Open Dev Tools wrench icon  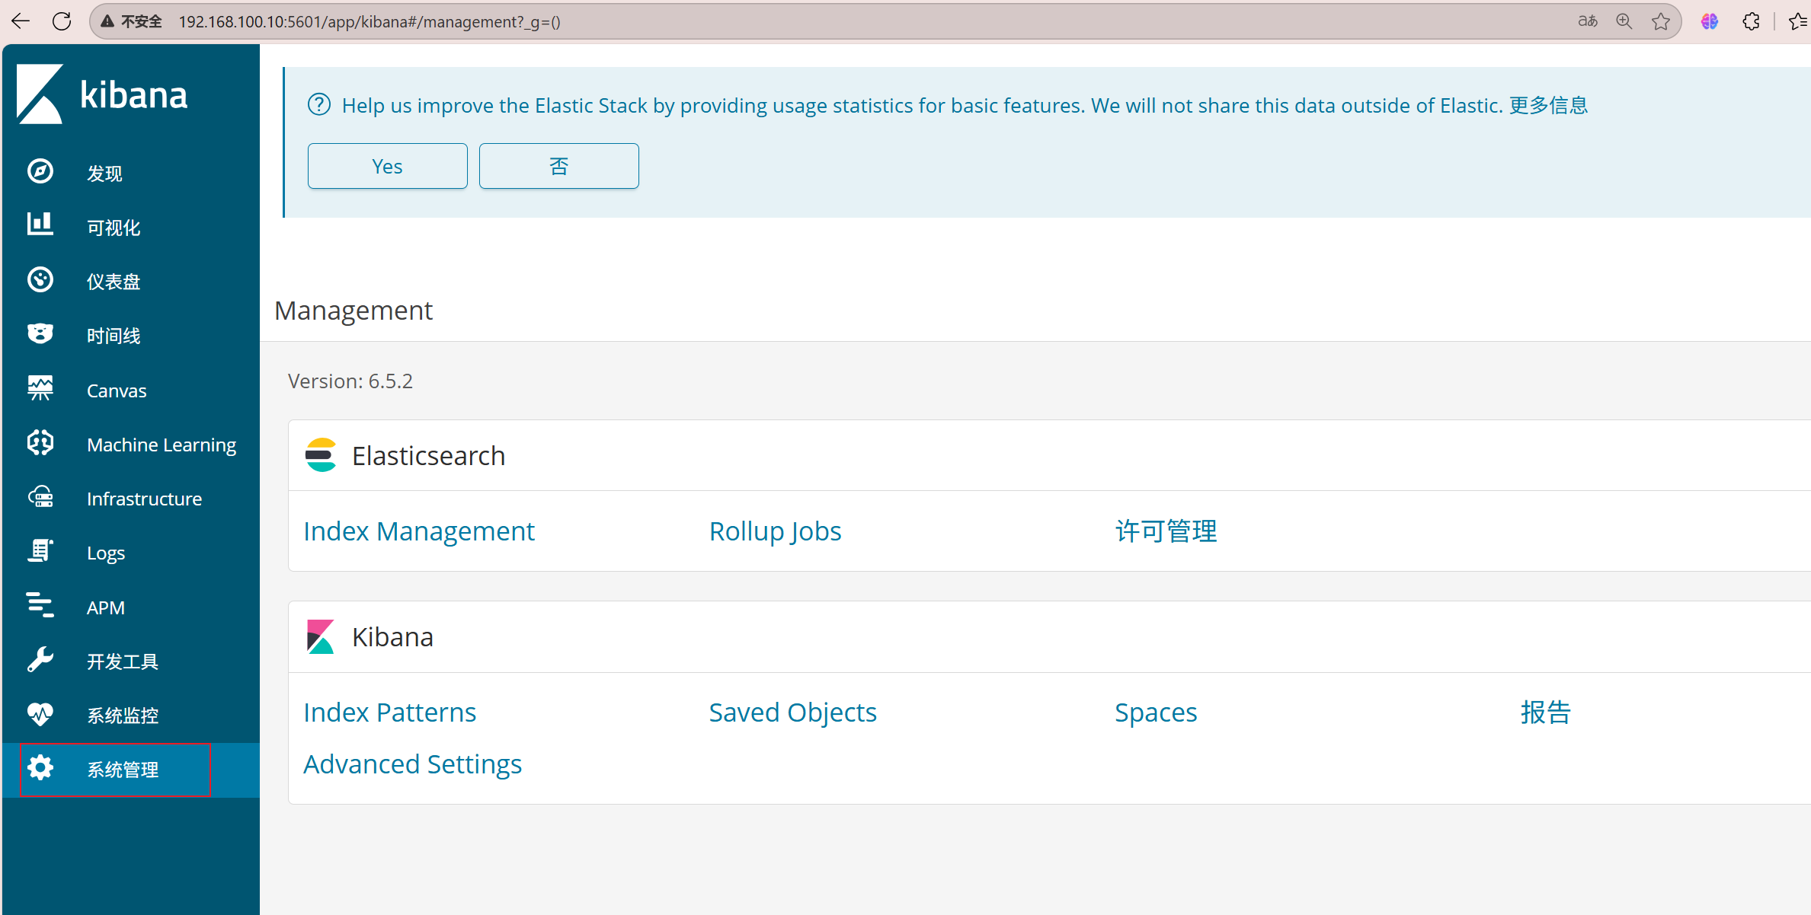40,660
